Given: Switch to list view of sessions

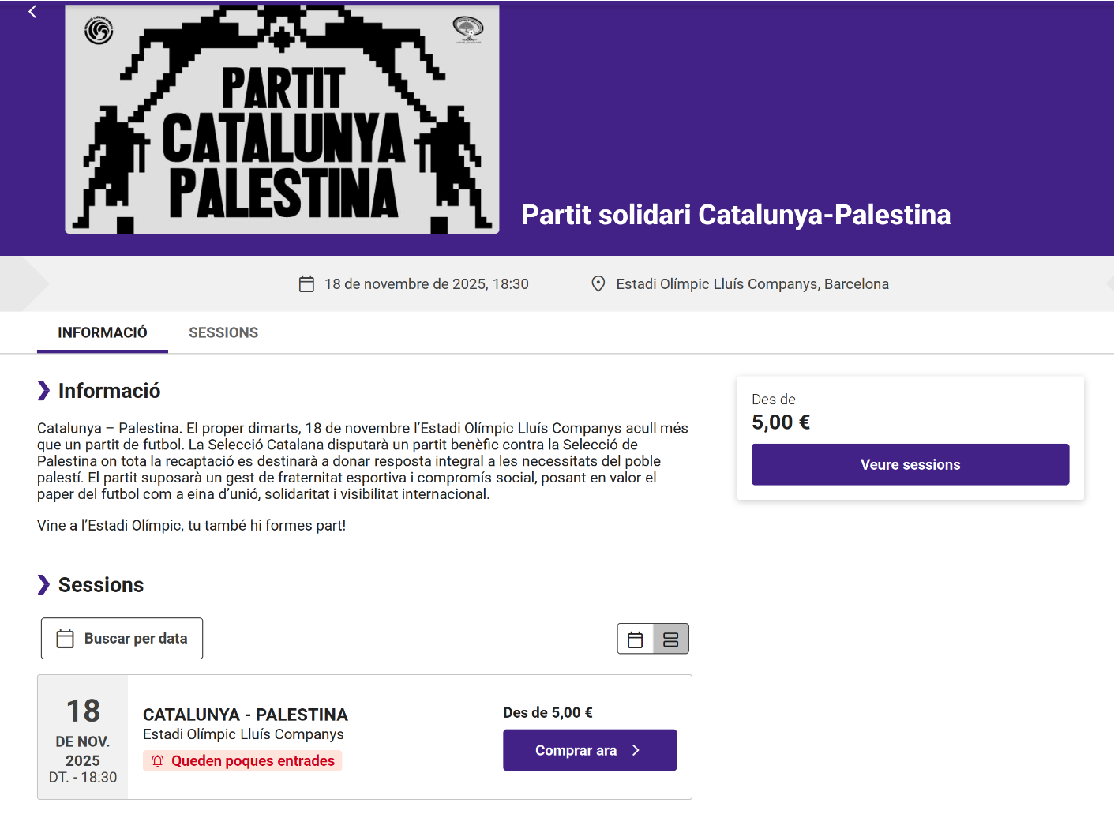Looking at the screenshot, I should tap(671, 640).
